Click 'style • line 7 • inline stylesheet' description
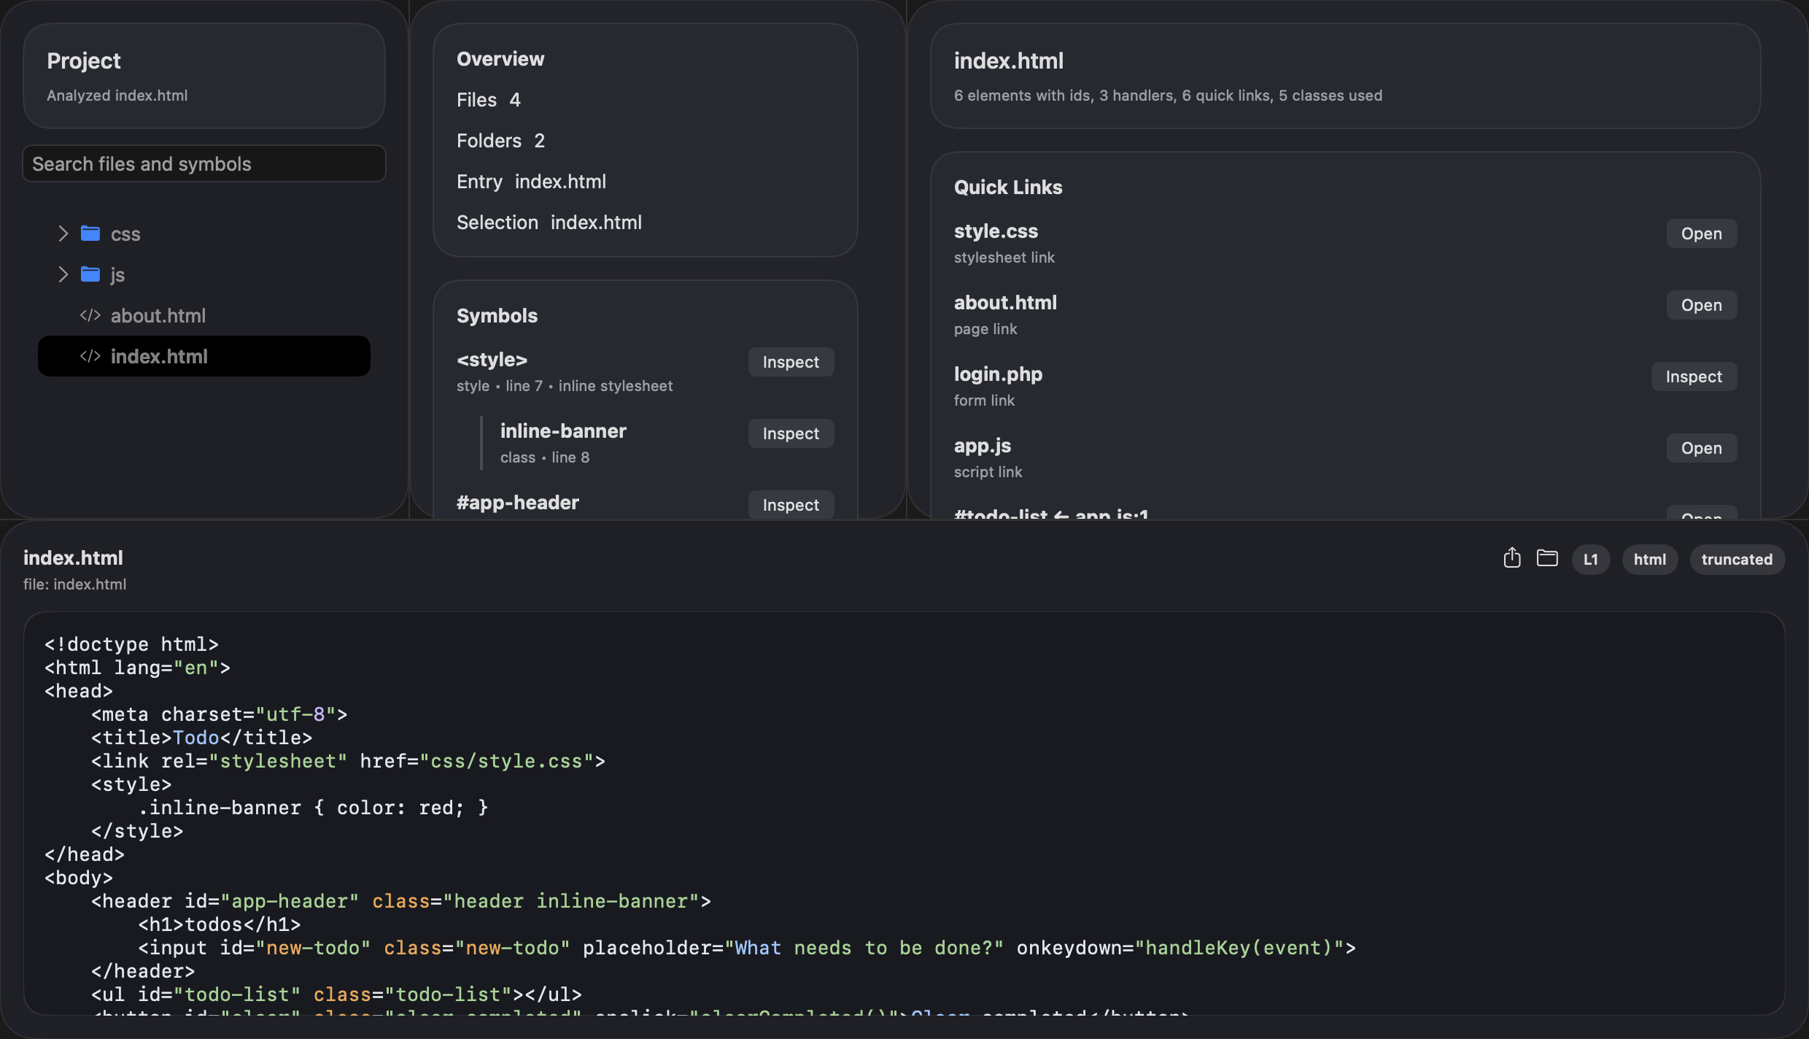 pos(565,386)
